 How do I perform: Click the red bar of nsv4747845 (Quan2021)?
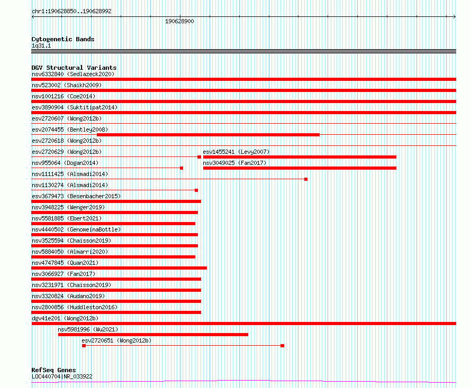pos(119,268)
